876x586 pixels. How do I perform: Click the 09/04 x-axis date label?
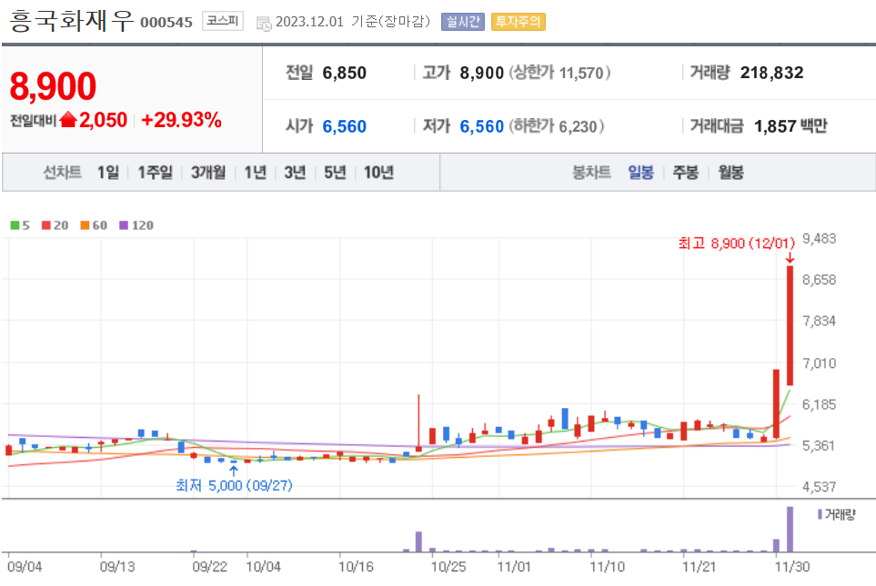25,567
